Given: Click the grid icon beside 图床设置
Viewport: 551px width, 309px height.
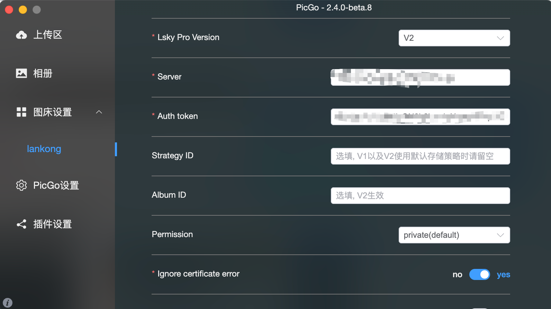Looking at the screenshot, I should coord(21,112).
